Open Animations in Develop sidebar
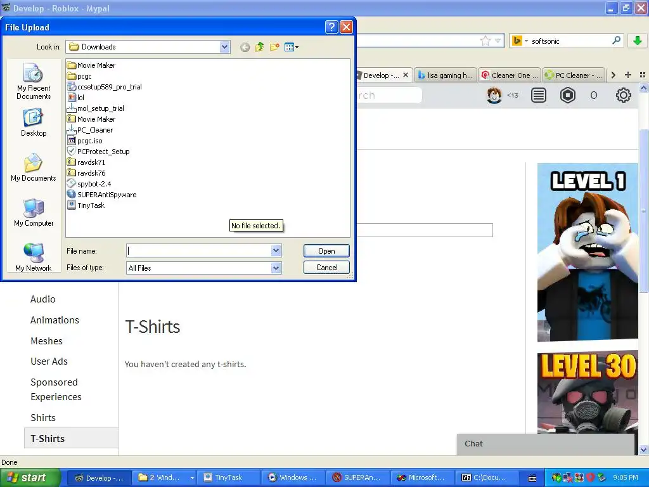The image size is (649, 487). pyautogui.click(x=55, y=320)
